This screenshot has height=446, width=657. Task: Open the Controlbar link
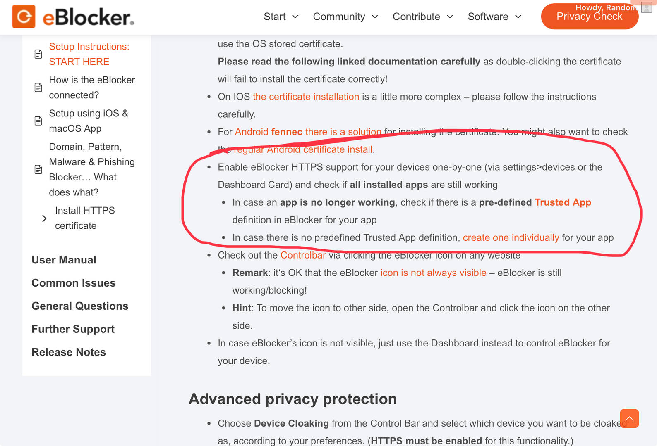pyautogui.click(x=303, y=255)
